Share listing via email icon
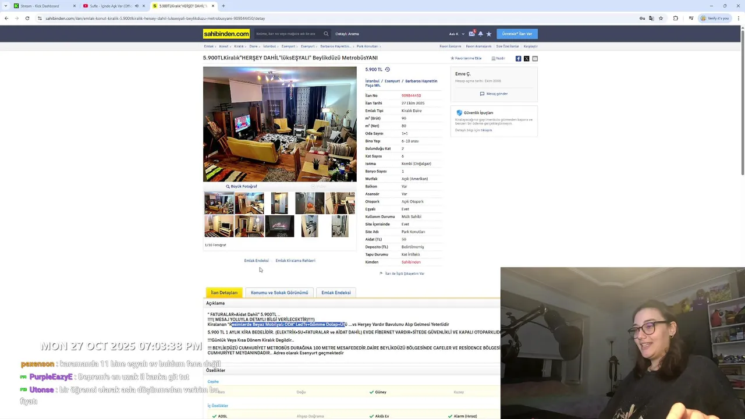This screenshot has height=419, width=745. [535, 59]
